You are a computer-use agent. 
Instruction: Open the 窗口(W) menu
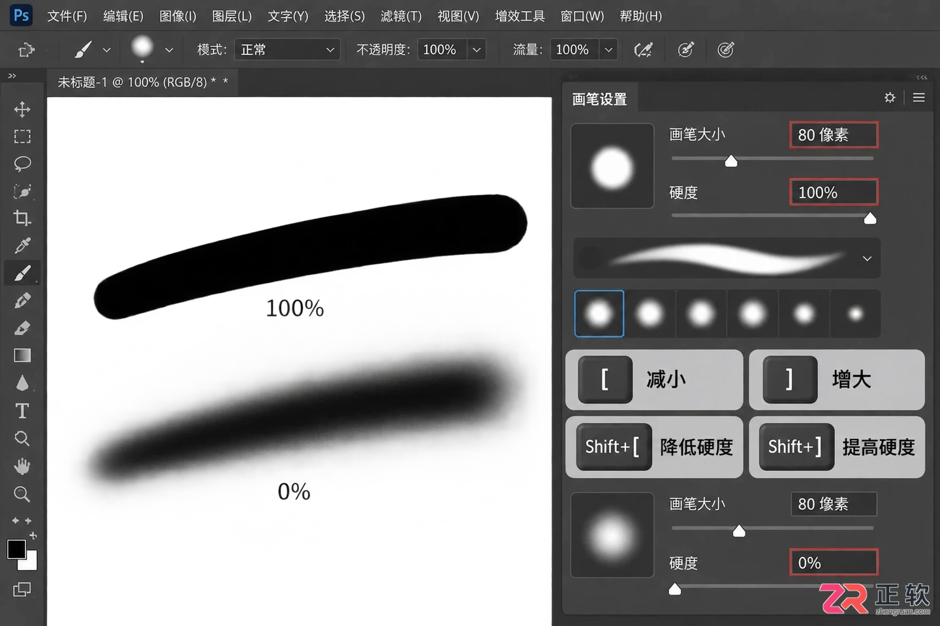[582, 16]
